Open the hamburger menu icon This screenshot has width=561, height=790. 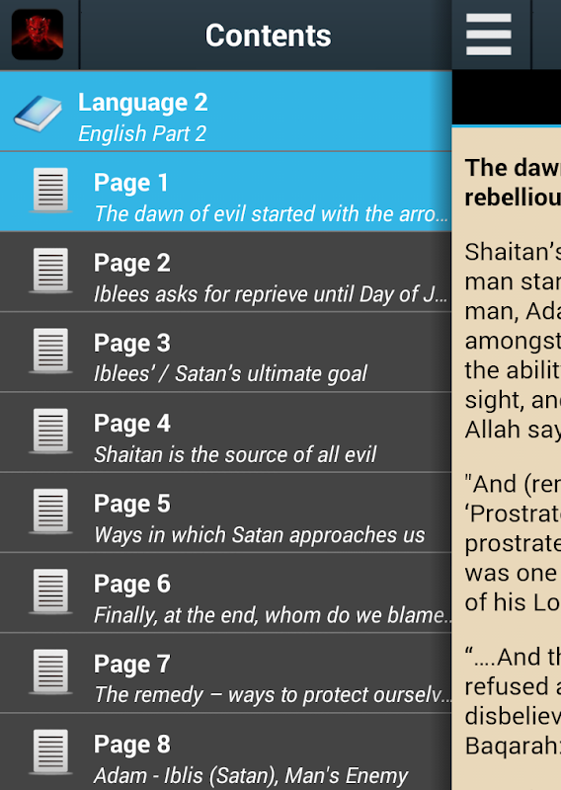pyautogui.click(x=489, y=35)
